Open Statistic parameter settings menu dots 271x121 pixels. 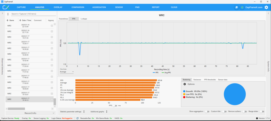click(84, 112)
